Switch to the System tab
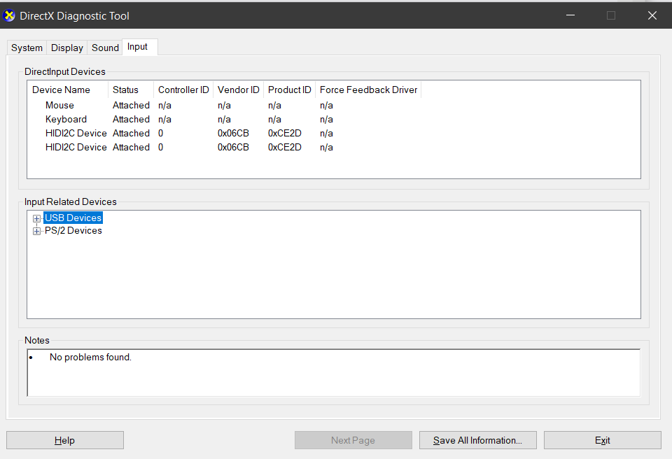This screenshot has width=672, height=459. (x=27, y=48)
